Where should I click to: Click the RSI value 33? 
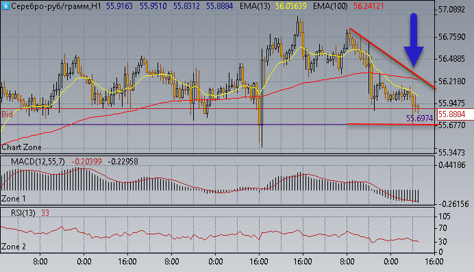tap(45, 213)
